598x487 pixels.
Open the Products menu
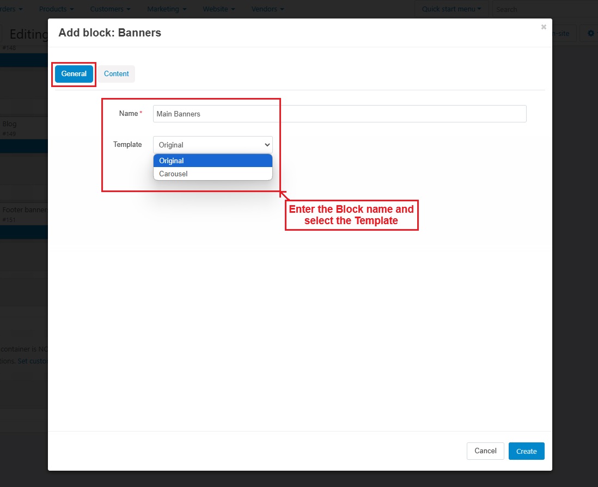coord(56,9)
